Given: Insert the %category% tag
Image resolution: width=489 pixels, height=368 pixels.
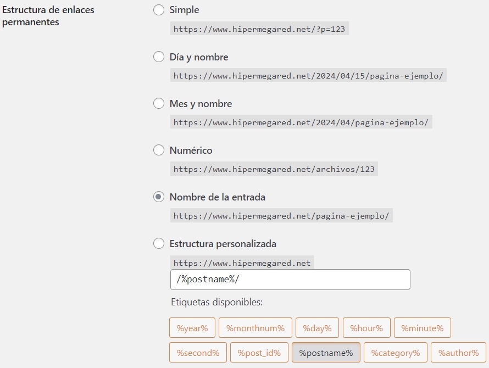Looking at the screenshot, I should tap(396, 353).
